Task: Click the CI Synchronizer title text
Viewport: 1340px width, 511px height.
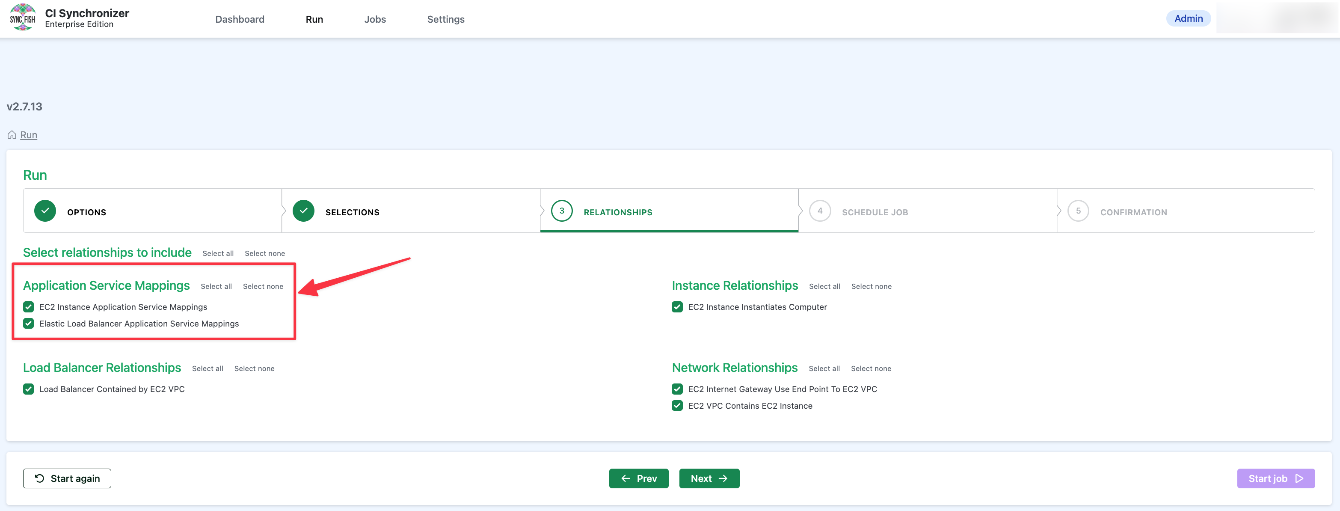Action: (87, 13)
